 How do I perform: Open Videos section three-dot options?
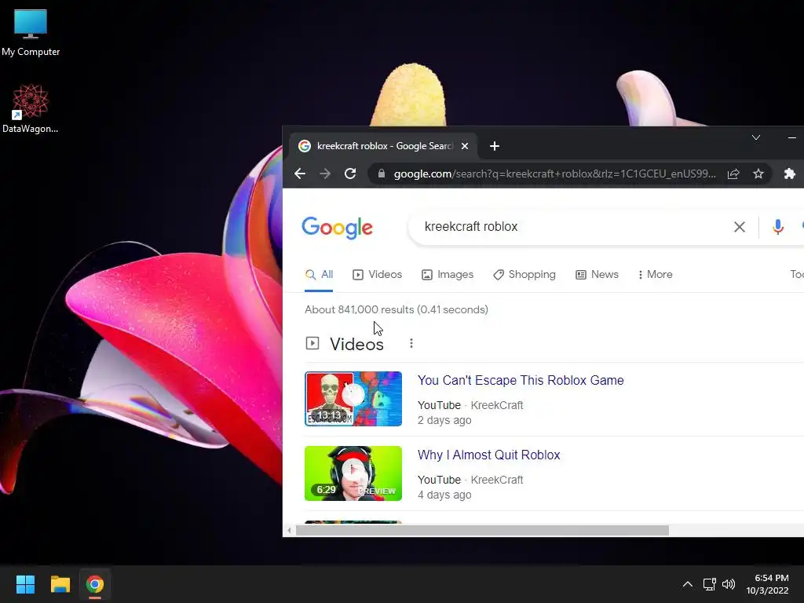(x=411, y=344)
